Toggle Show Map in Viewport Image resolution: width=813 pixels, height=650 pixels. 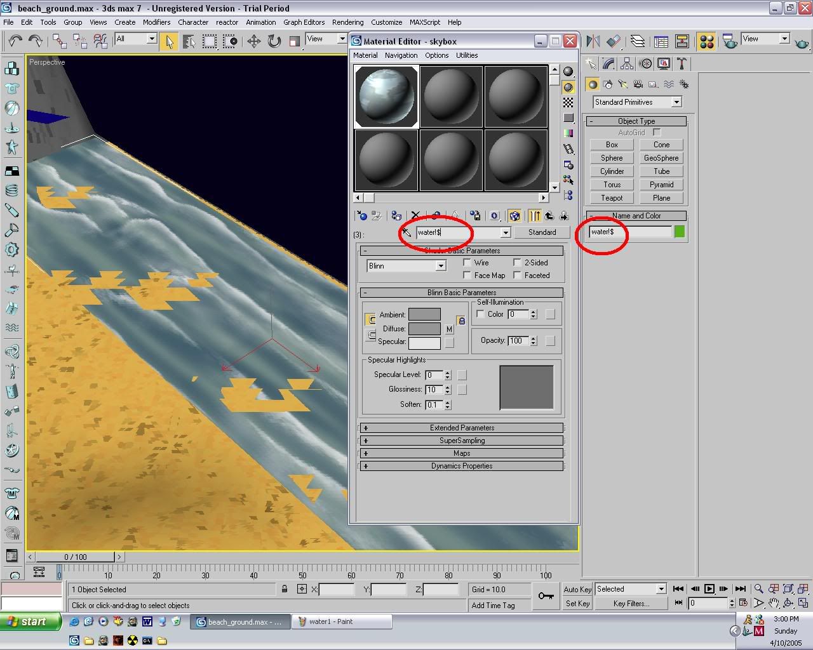514,216
